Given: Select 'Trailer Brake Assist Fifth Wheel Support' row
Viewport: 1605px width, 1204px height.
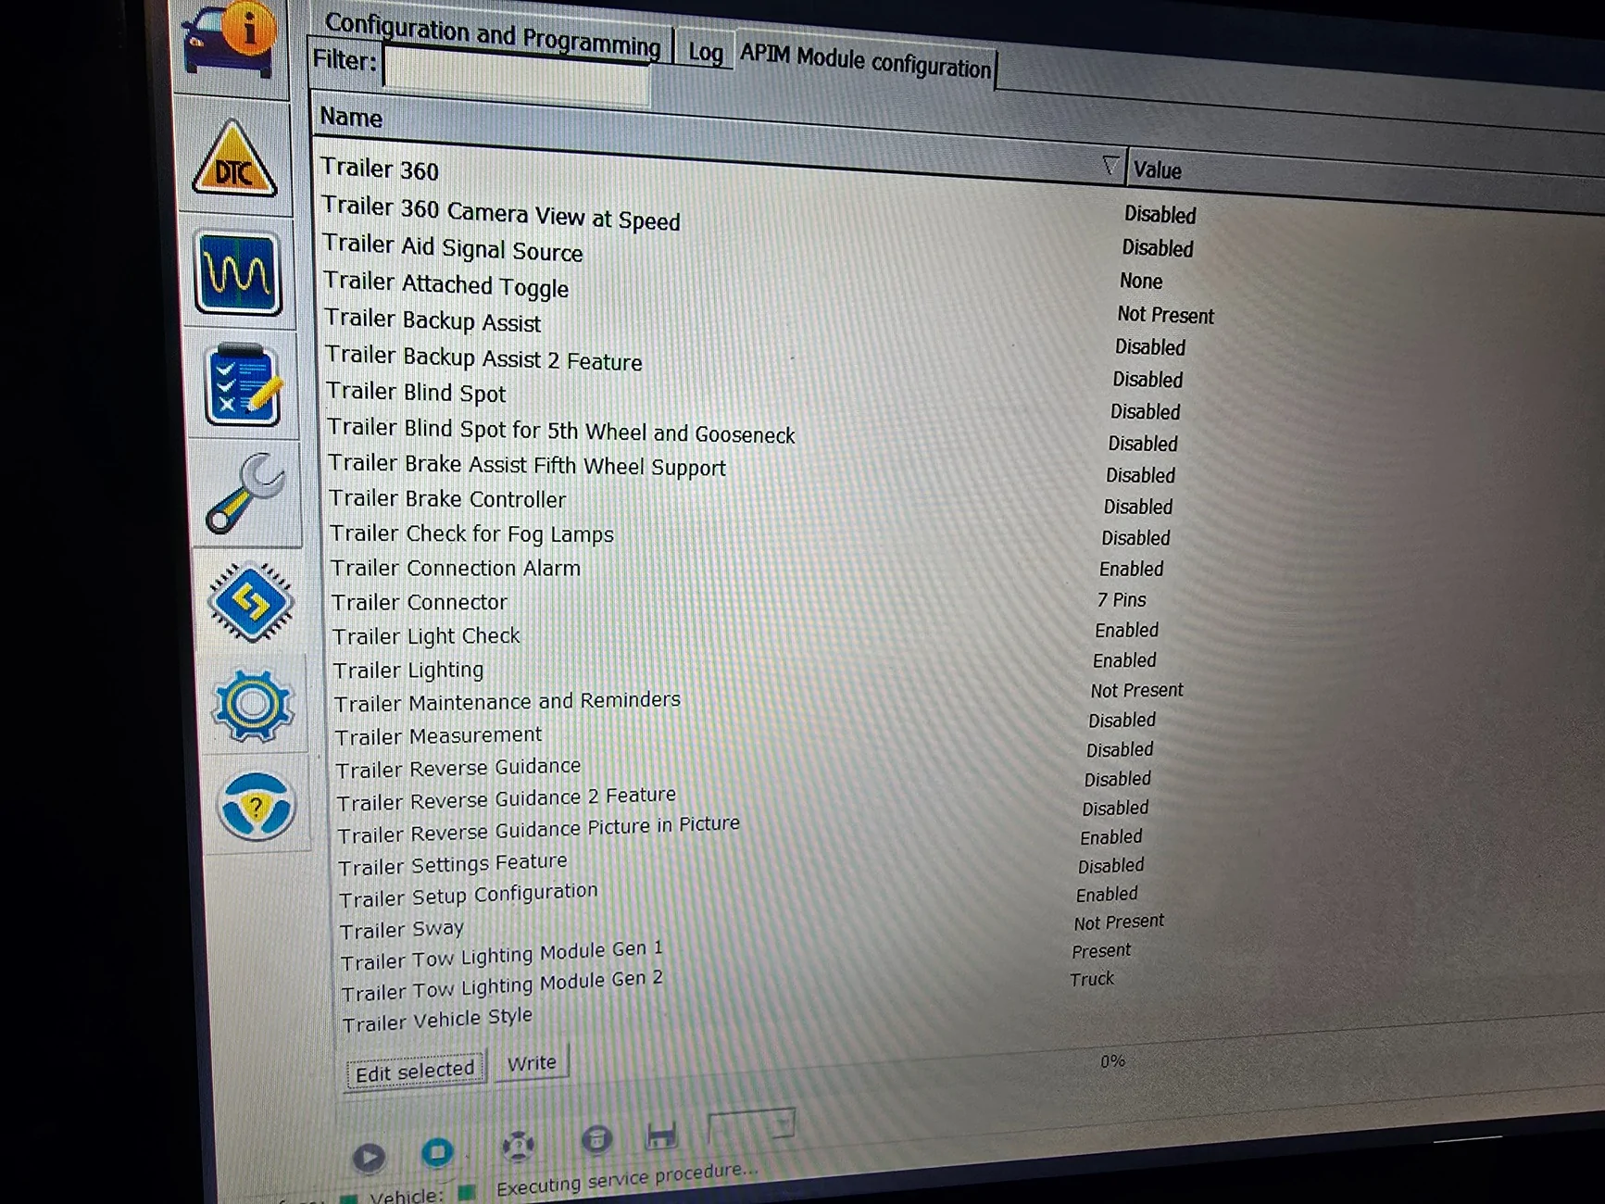Looking at the screenshot, I should click(527, 465).
